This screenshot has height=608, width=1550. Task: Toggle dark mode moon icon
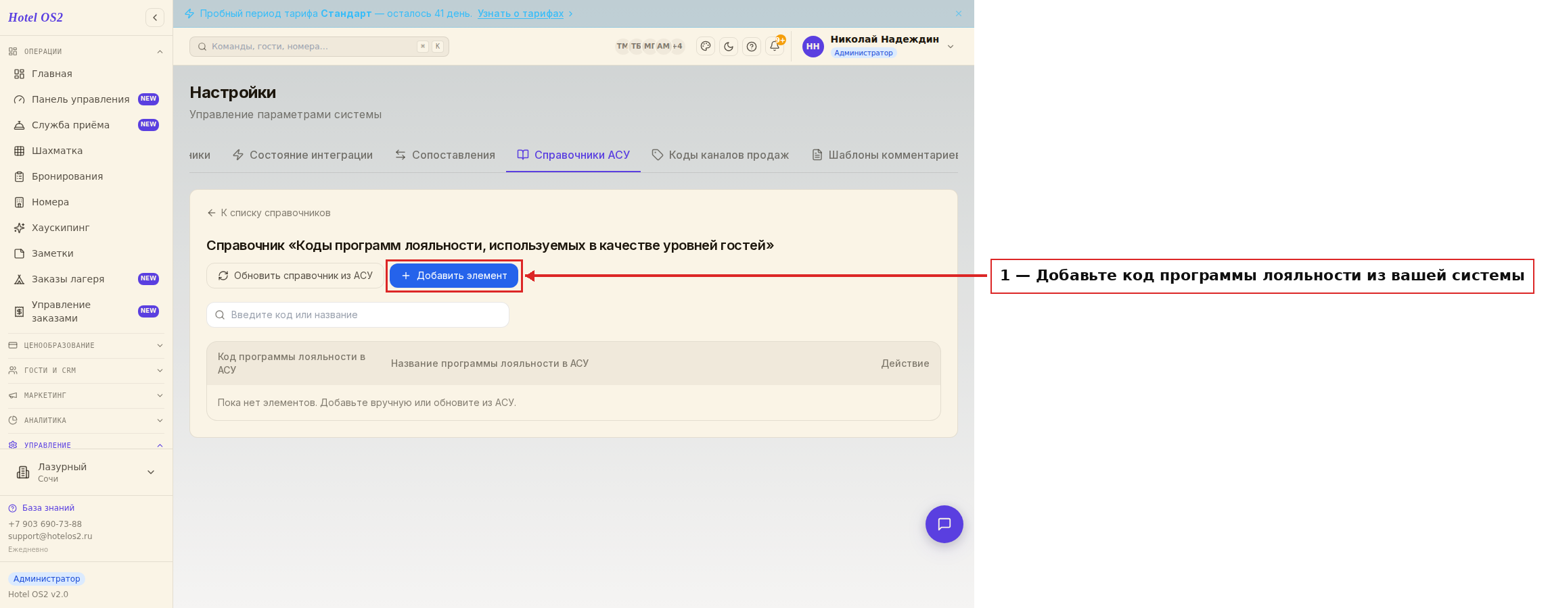(729, 47)
